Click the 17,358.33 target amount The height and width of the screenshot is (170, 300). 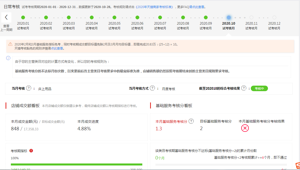pyautogui.click(x=31, y=129)
